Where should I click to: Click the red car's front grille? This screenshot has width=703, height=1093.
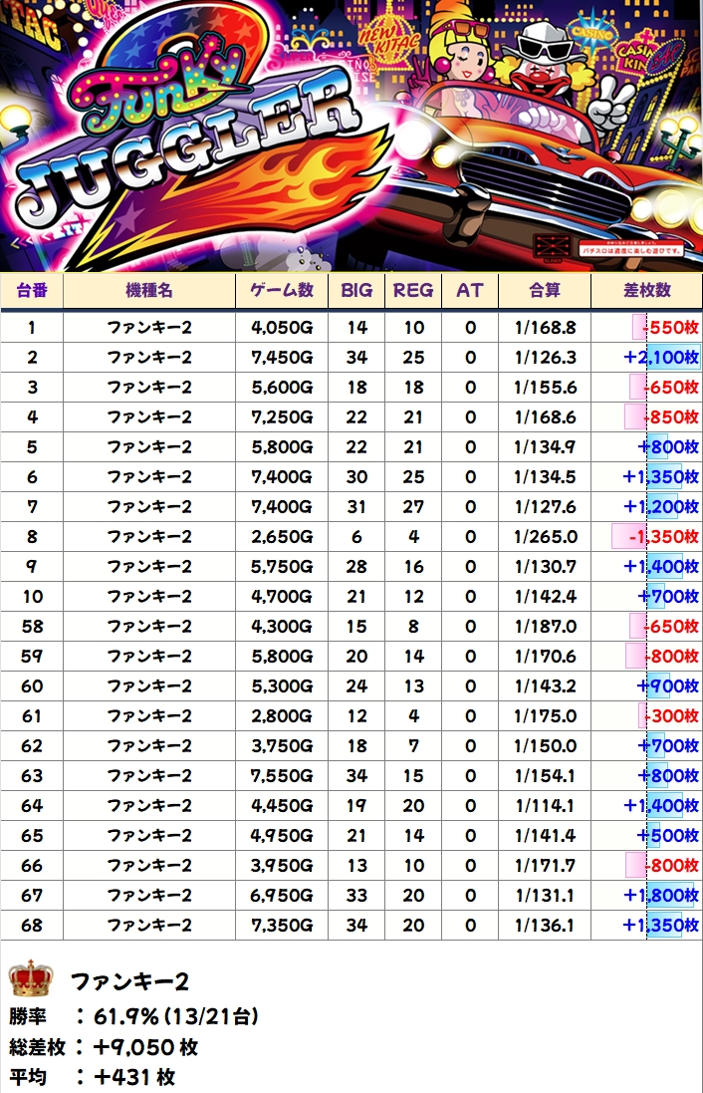(518, 191)
